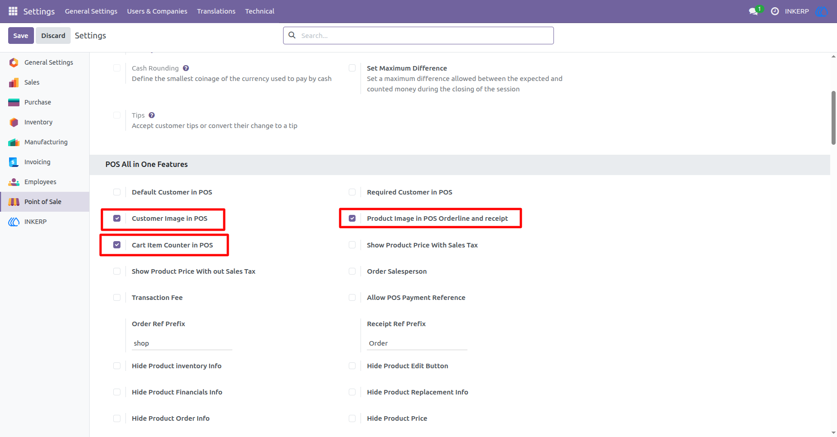837x437 pixels.
Task: Click the Manufacturing module icon
Action: point(14,142)
